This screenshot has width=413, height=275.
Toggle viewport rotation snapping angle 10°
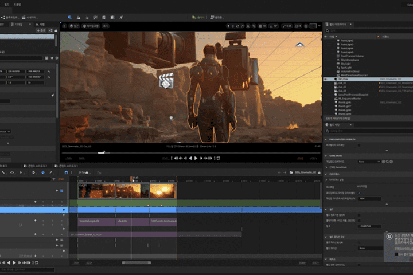pos(274,26)
